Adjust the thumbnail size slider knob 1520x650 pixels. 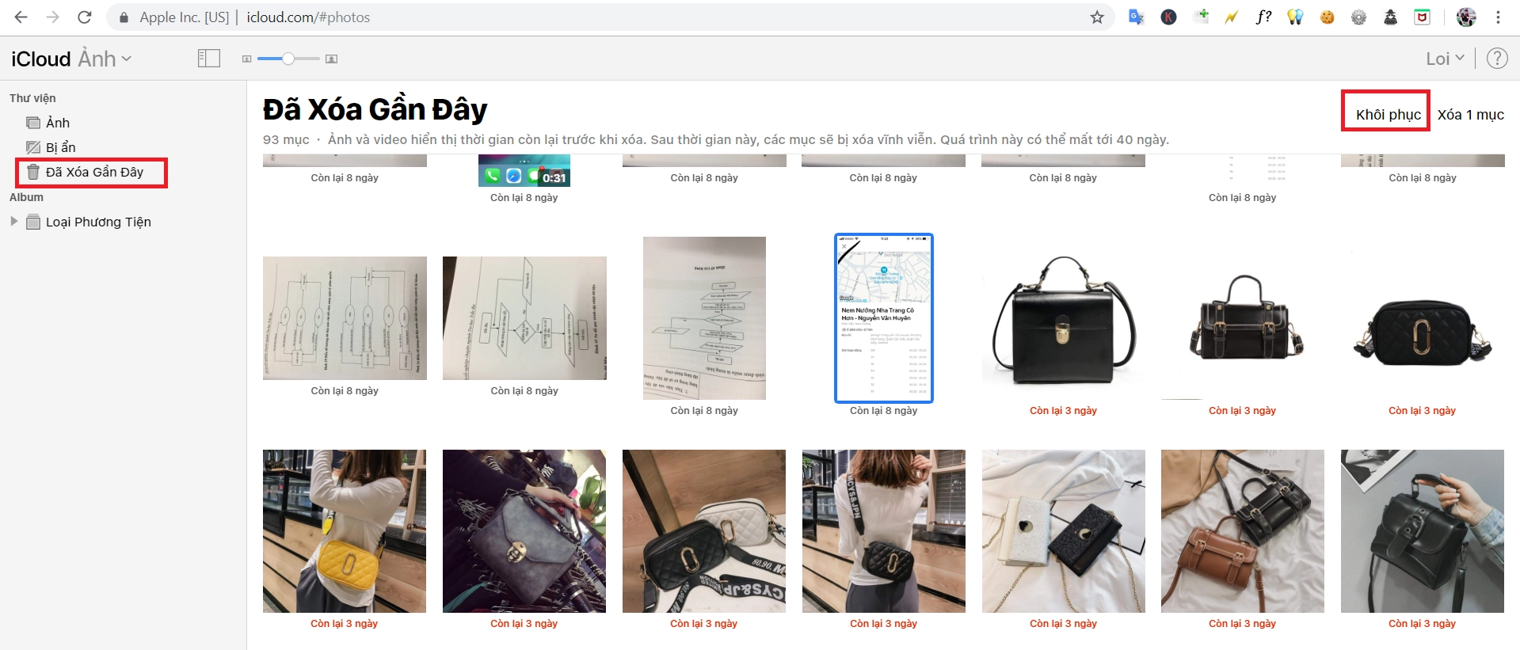pyautogui.click(x=288, y=59)
